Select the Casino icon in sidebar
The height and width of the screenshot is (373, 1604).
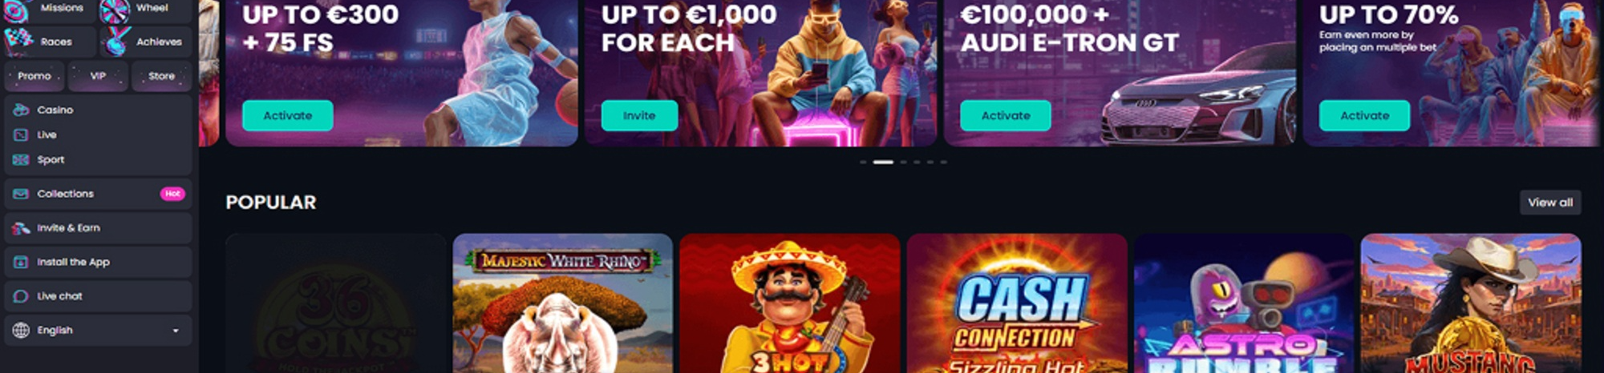click(x=21, y=110)
